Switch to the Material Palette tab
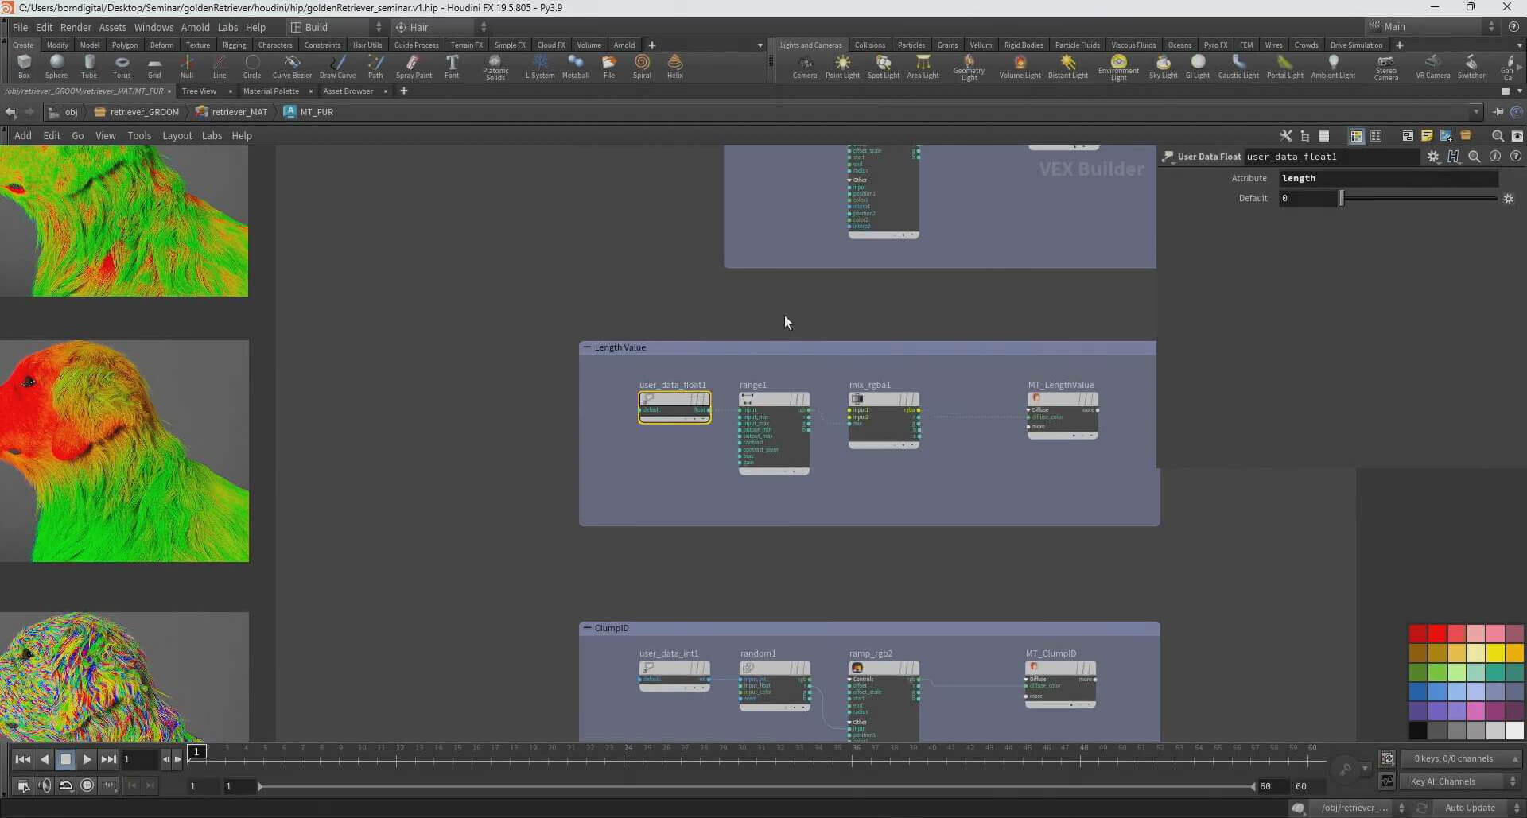The width and height of the screenshot is (1527, 818). (270, 91)
